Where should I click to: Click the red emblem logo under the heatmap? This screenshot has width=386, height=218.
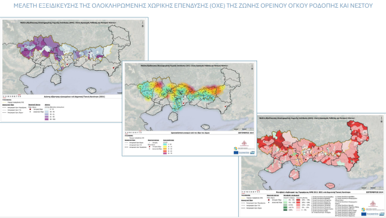244,143
